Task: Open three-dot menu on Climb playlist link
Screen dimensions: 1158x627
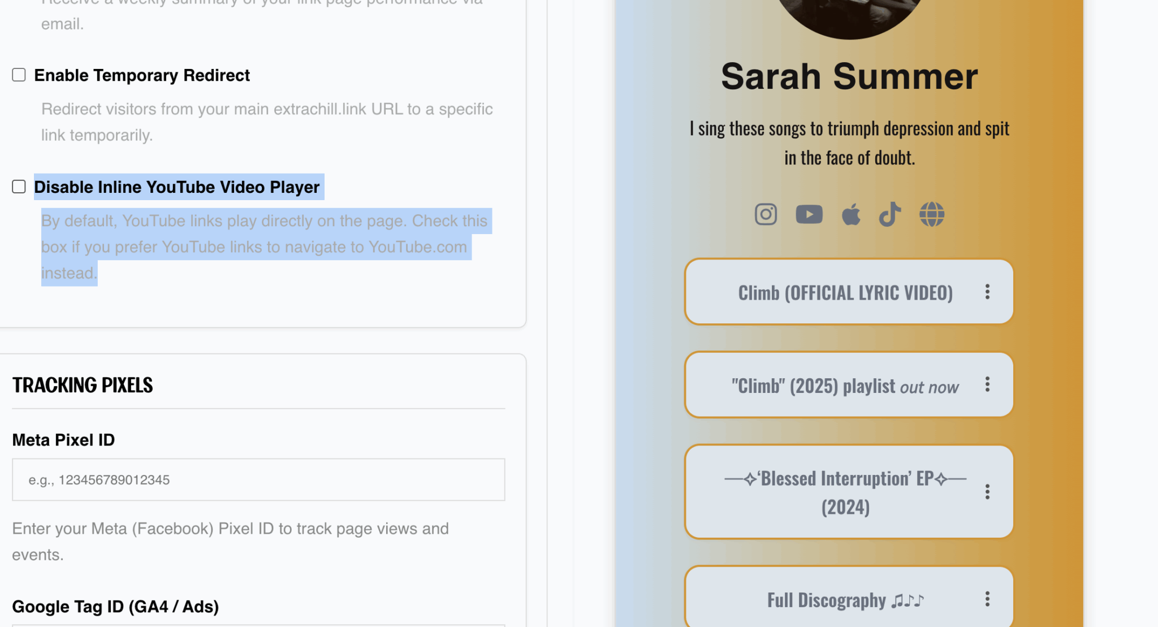Action: point(987,384)
